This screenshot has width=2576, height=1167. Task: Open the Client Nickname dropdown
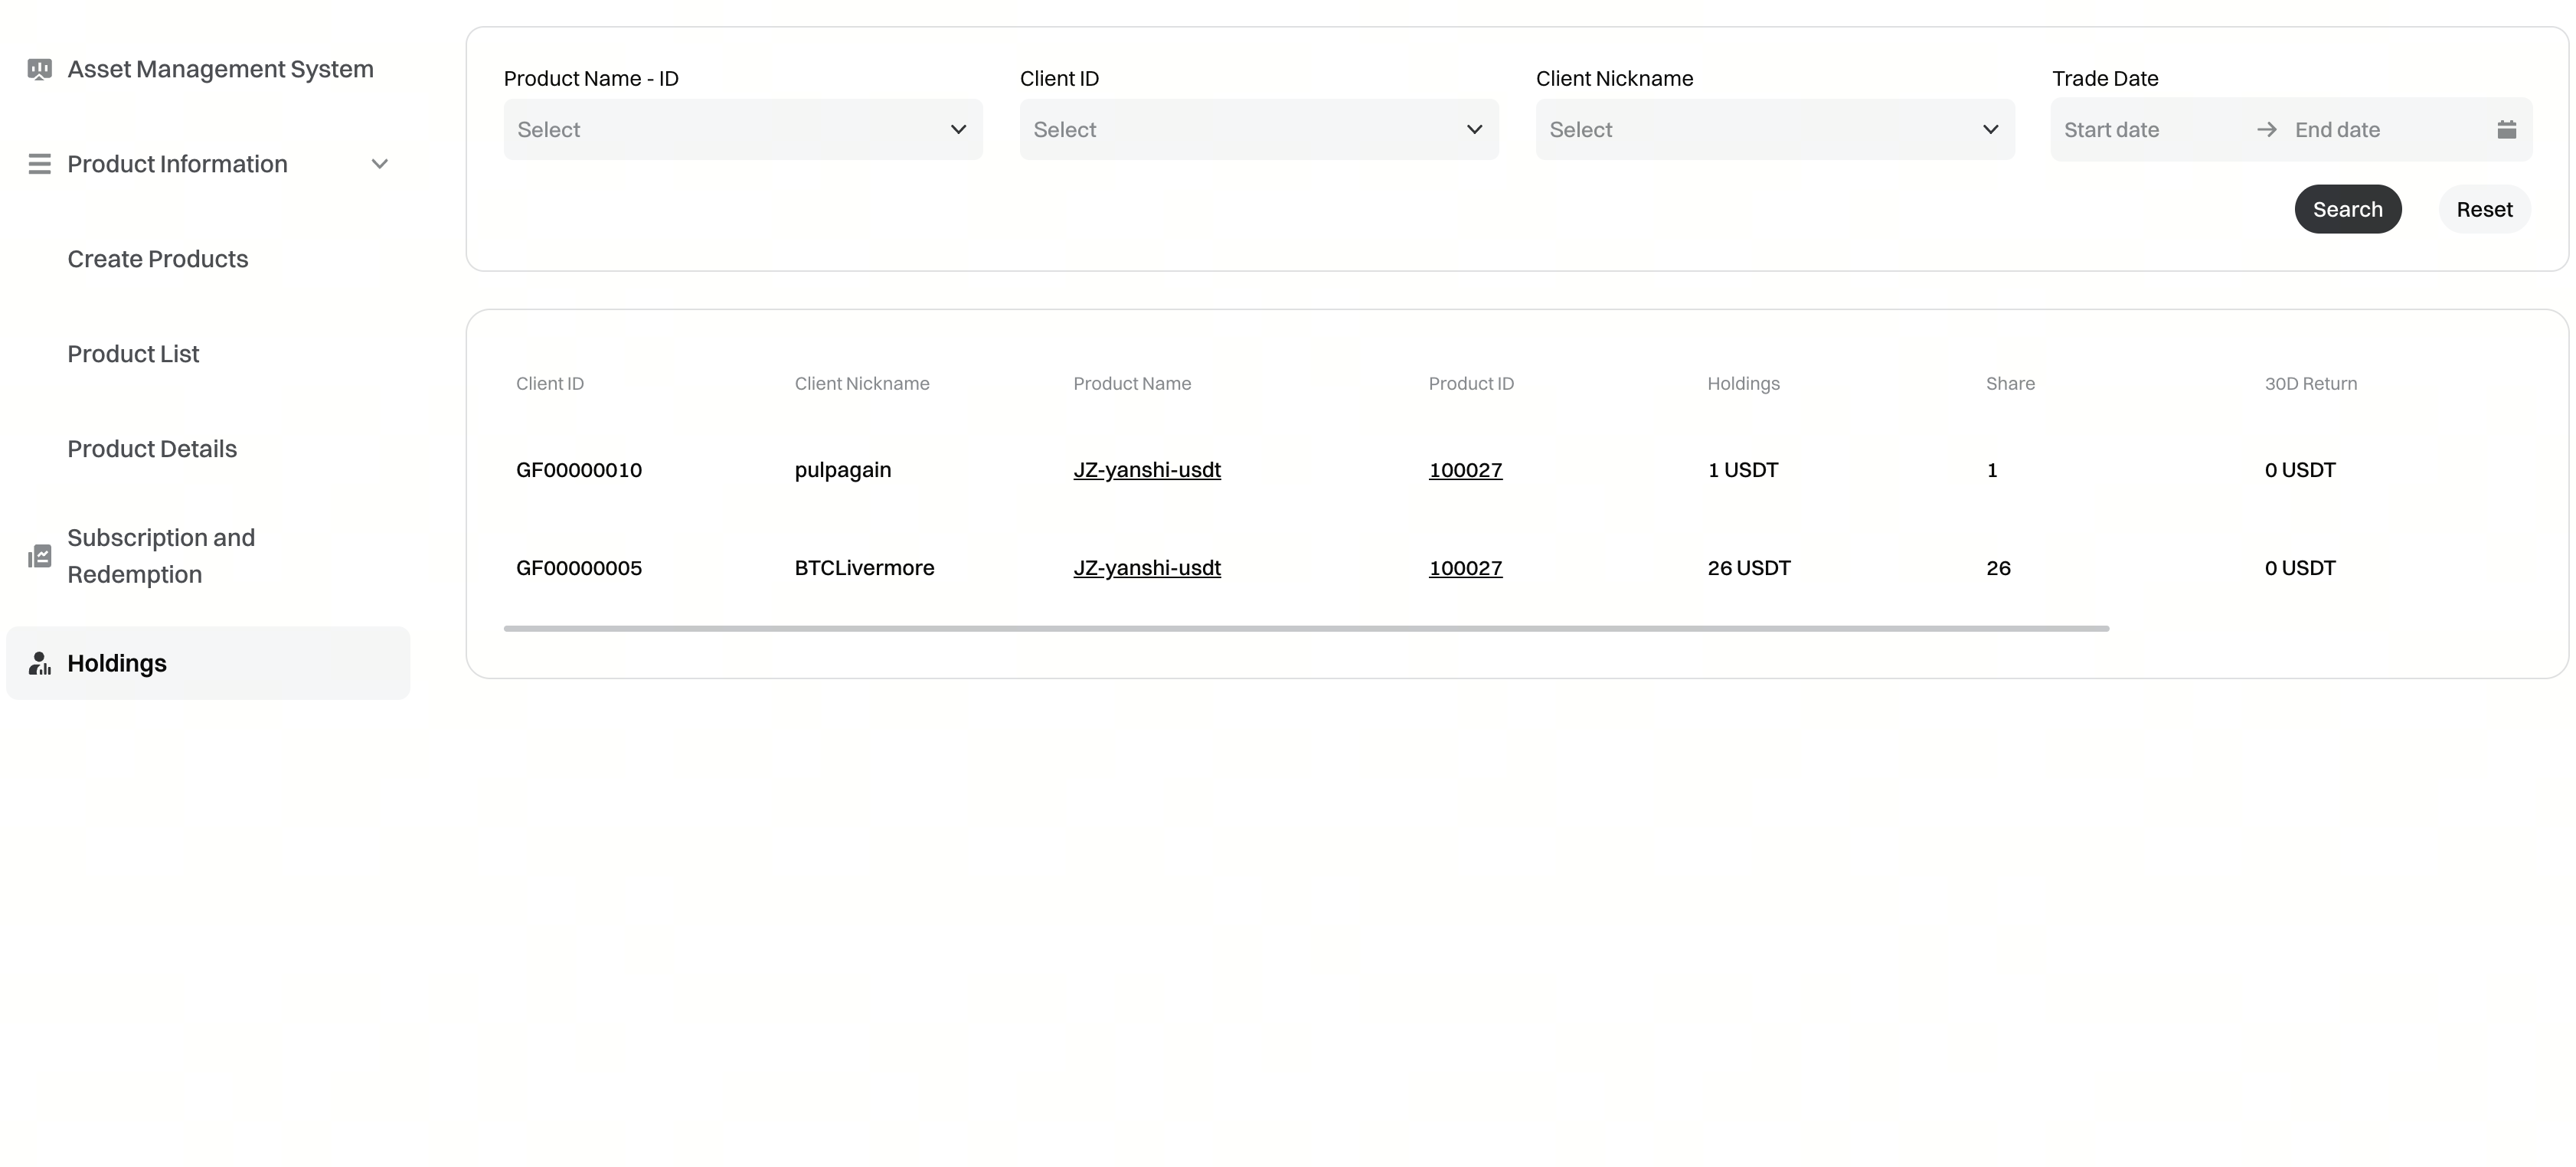click(1774, 130)
